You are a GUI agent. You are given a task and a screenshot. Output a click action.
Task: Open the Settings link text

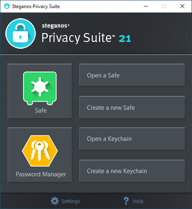71,201
